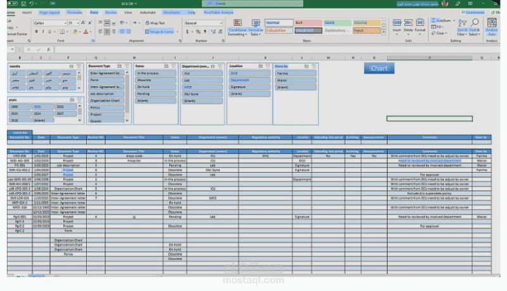Screen dimensions: 507x291
Task: Toggle multi-select on the Done by slicer
Action: click(306, 66)
